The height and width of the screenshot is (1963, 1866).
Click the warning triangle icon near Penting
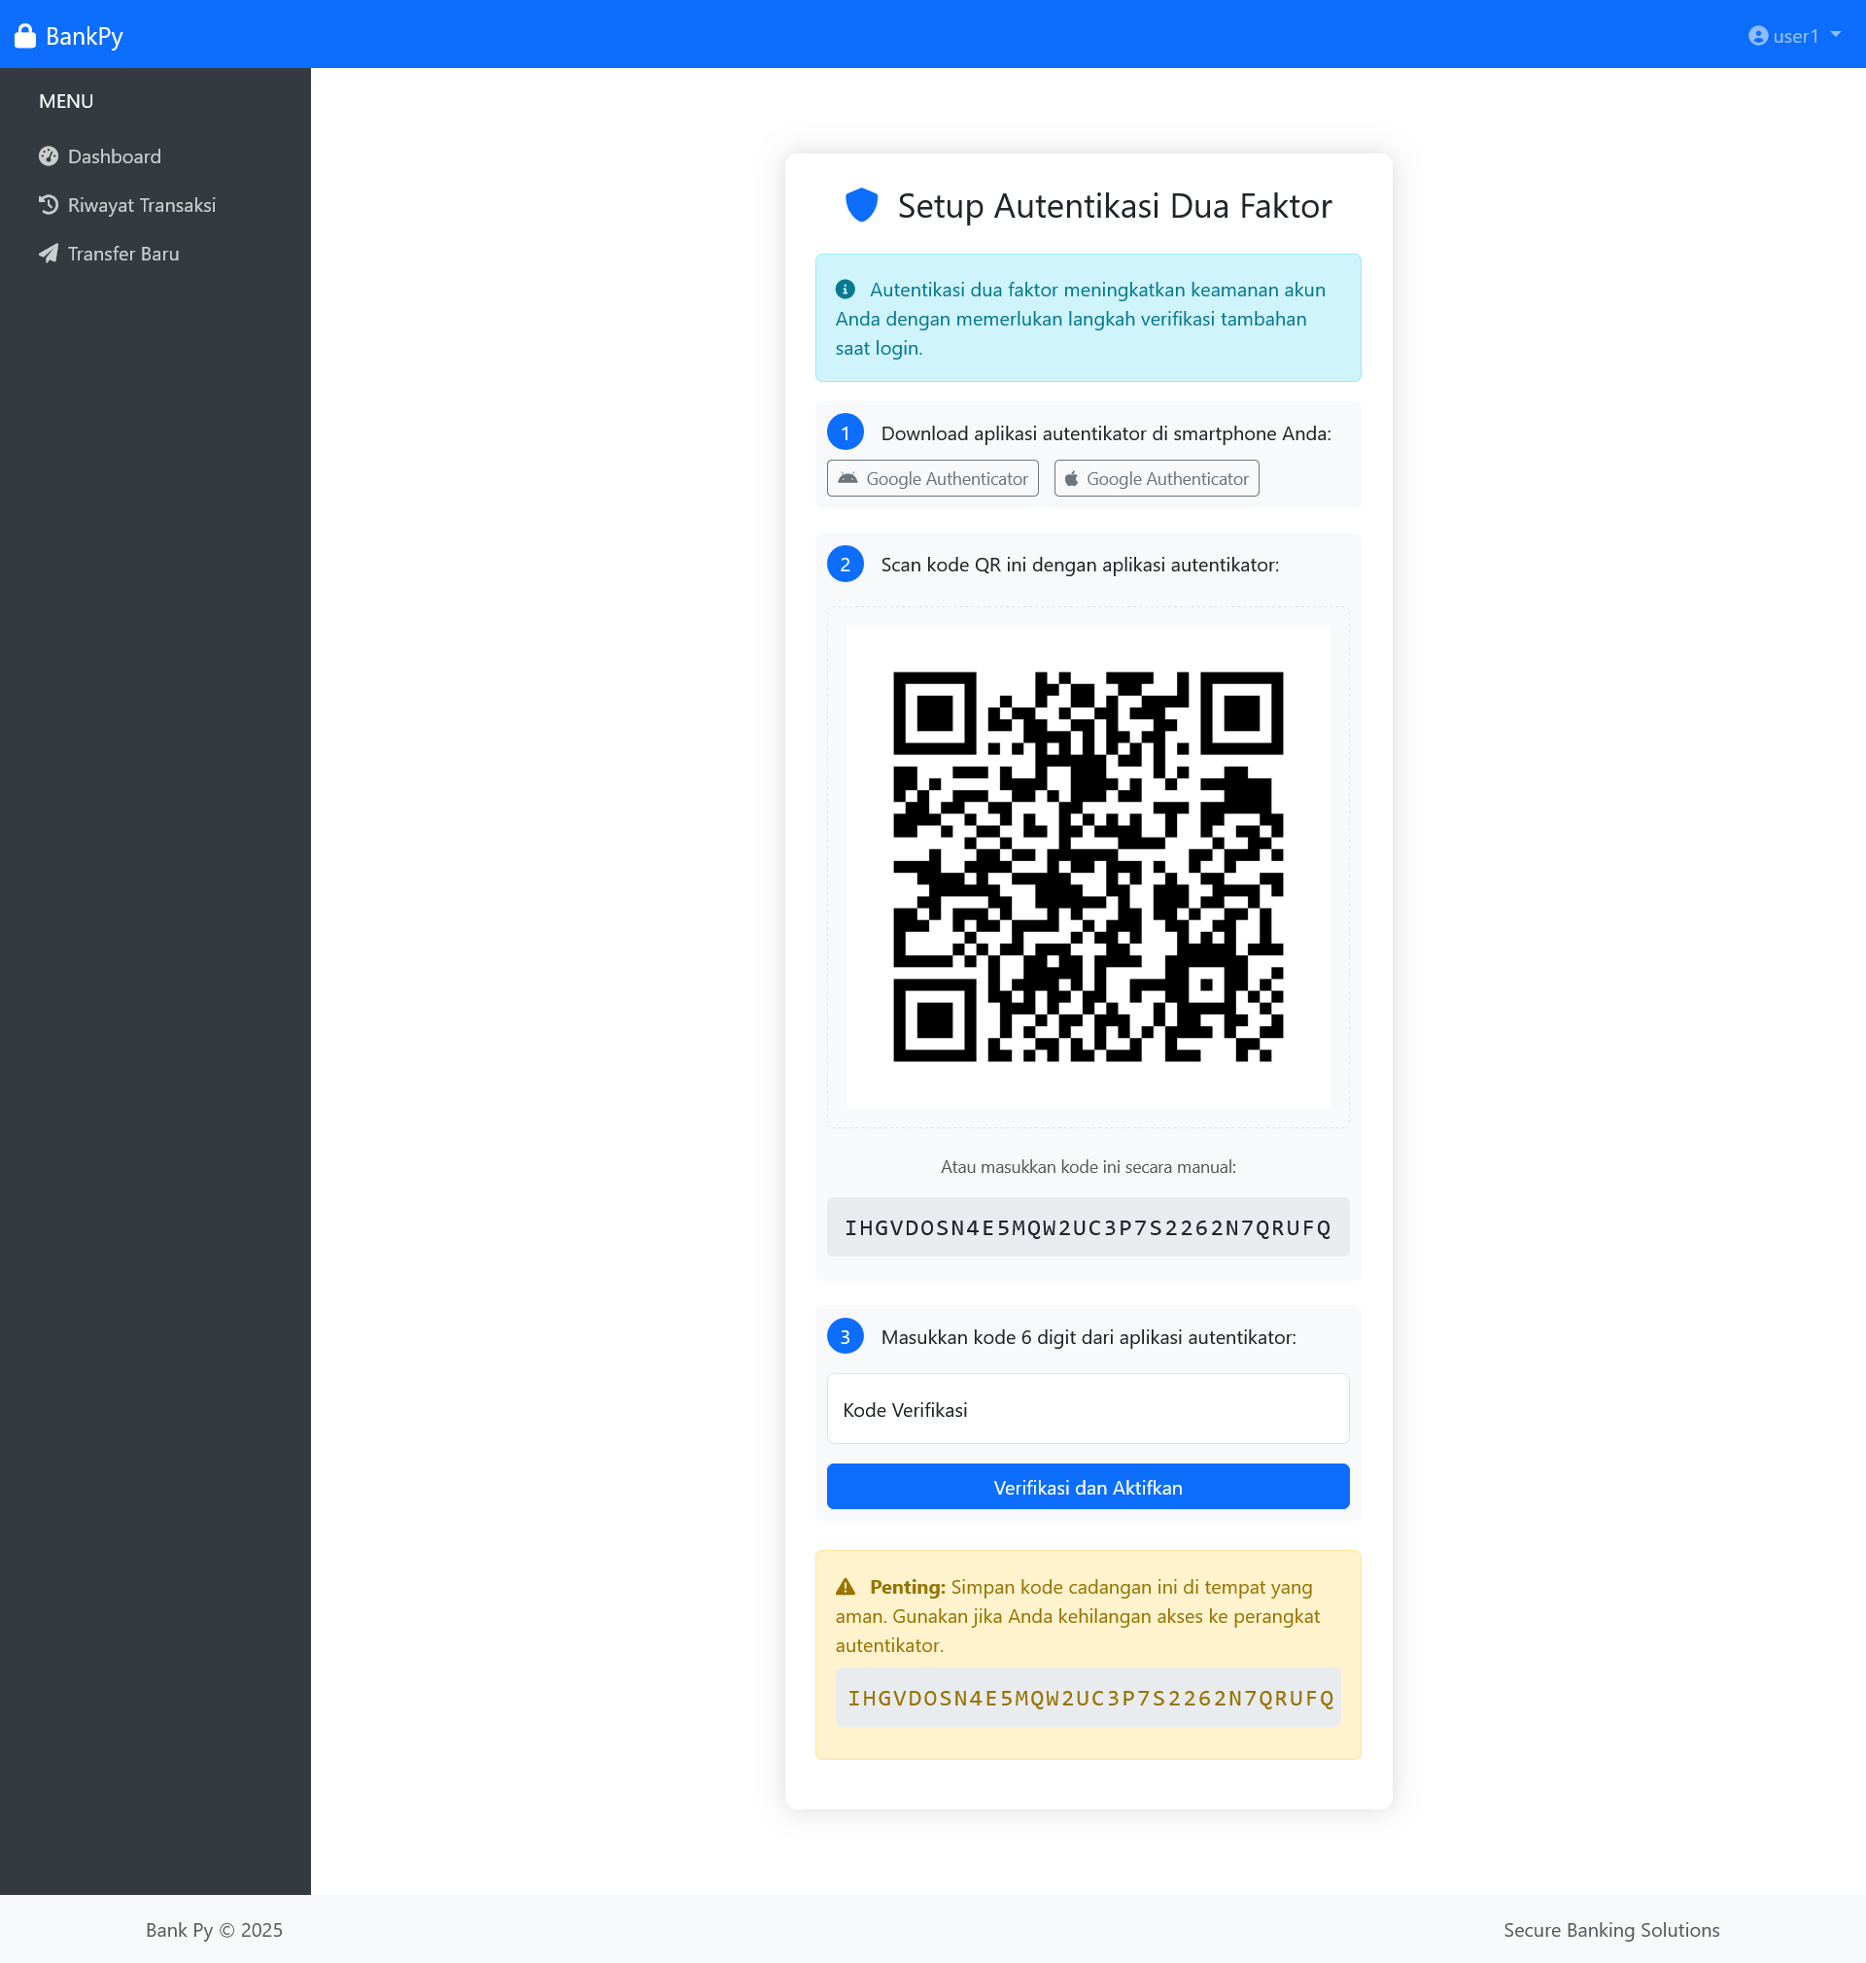tap(846, 1587)
